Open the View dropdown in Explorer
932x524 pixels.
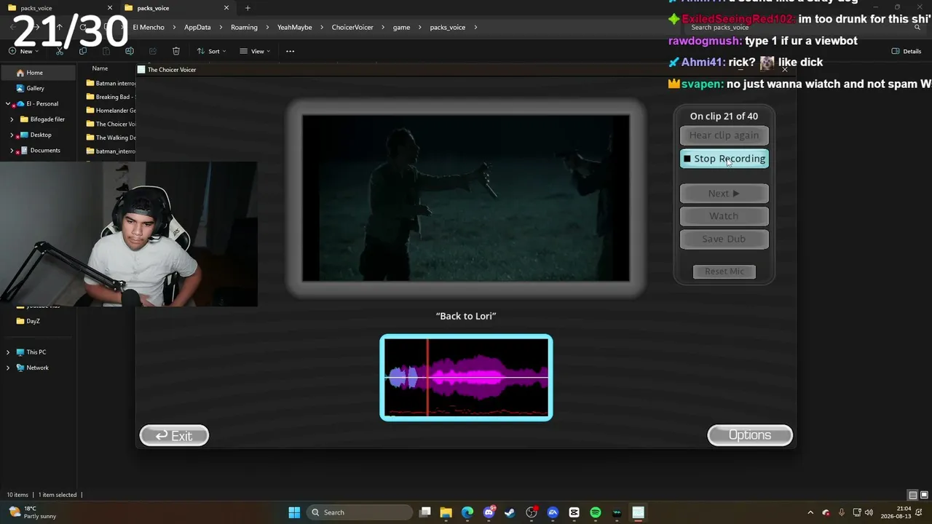[255, 51]
